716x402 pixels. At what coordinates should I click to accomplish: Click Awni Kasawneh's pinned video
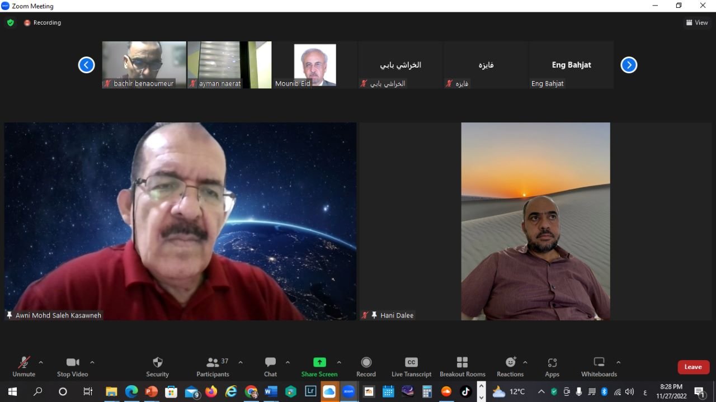(180, 221)
